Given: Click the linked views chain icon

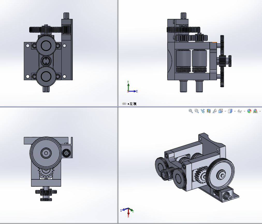Looking at the screenshot, I should point(124,104).
